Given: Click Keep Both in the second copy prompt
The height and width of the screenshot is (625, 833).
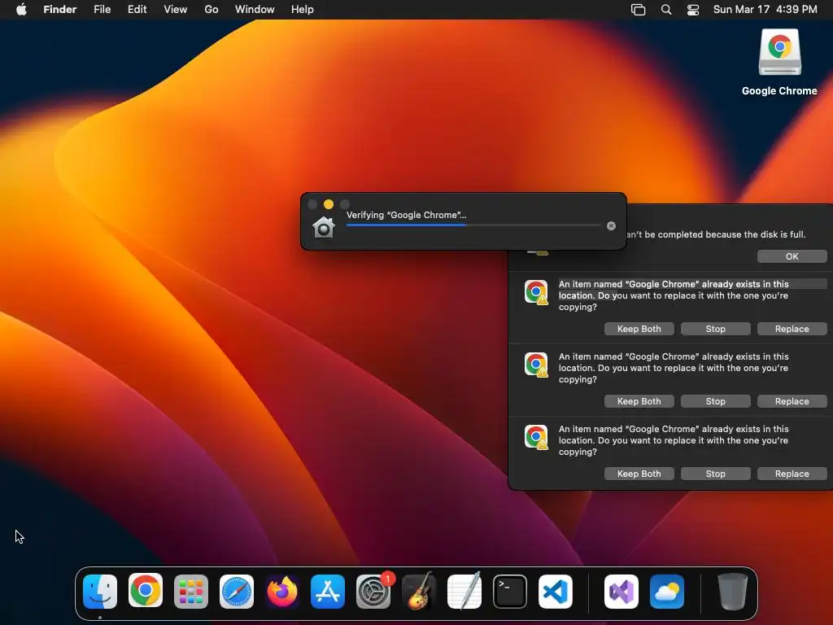Looking at the screenshot, I should [x=639, y=401].
